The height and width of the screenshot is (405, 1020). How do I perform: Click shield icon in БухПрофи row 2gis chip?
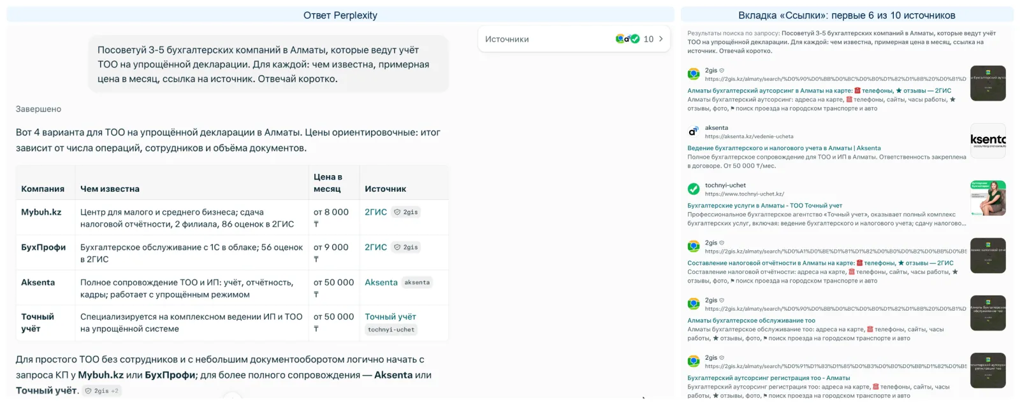[x=397, y=247]
